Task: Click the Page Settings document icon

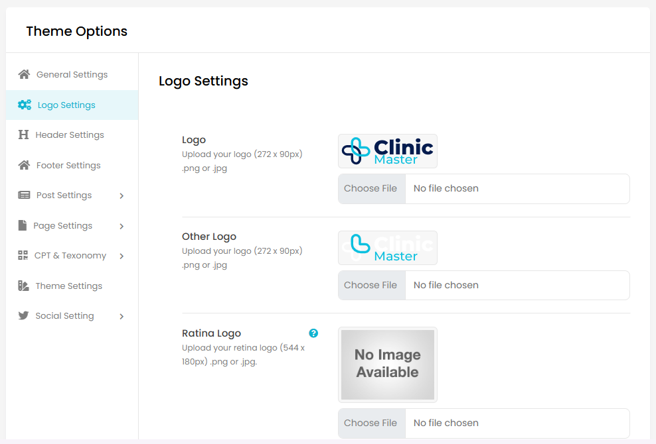Action: coord(23,225)
